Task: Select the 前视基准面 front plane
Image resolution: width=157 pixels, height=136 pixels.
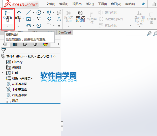Action: click(x=17, y=84)
